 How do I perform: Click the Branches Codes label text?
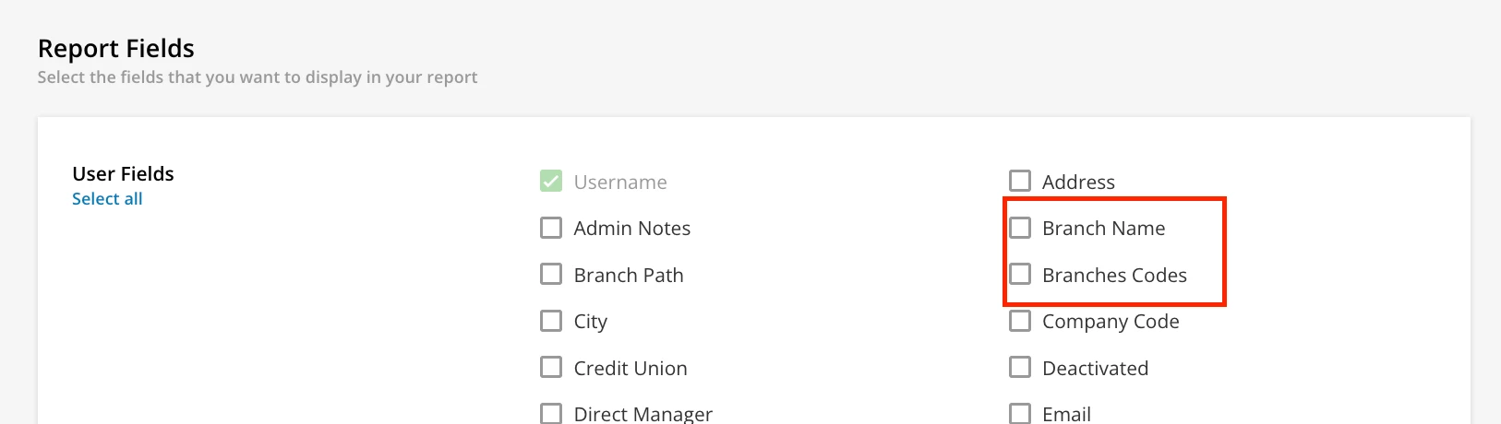pos(1114,276)
